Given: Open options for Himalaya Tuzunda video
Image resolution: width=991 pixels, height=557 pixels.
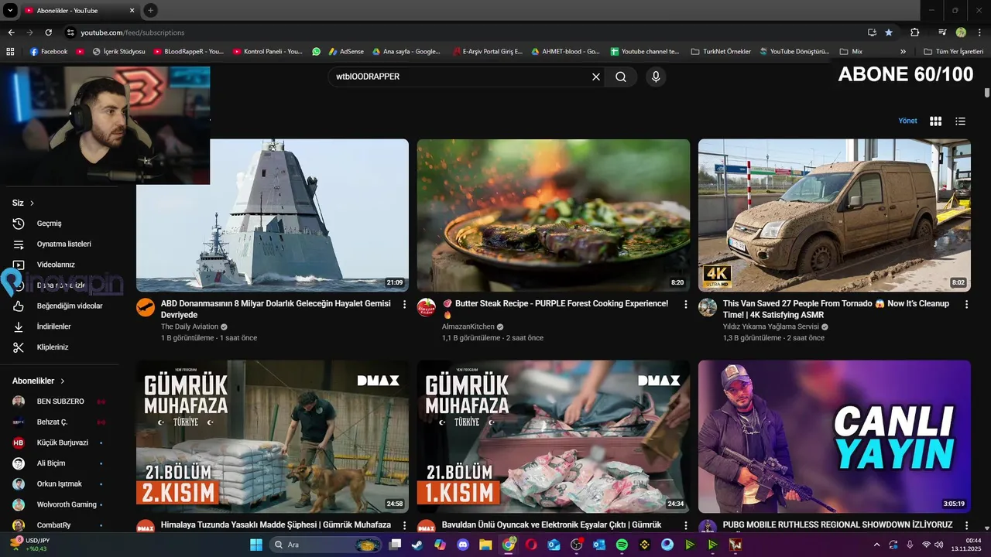Looking at the screenshot, I should coord(404,526).
